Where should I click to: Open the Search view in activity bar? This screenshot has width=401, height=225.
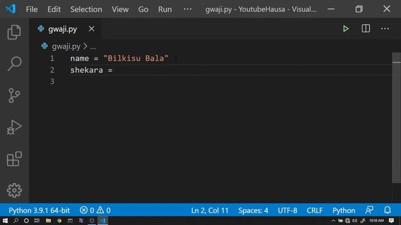tap(14, 64)
